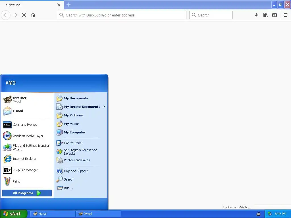Stop loading the page with X icon
The width and height of the screenshot is (291, 218).
click(x=24, y=15)
